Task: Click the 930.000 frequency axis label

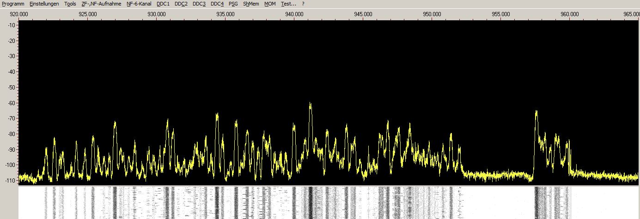Action: click(x=156, y=14)
